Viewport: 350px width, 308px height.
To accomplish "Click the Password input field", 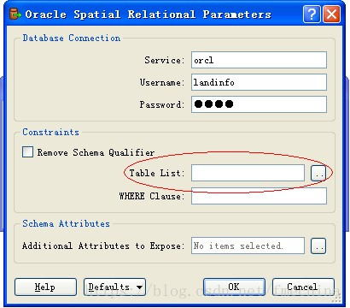I will click(x=259, y=104).
